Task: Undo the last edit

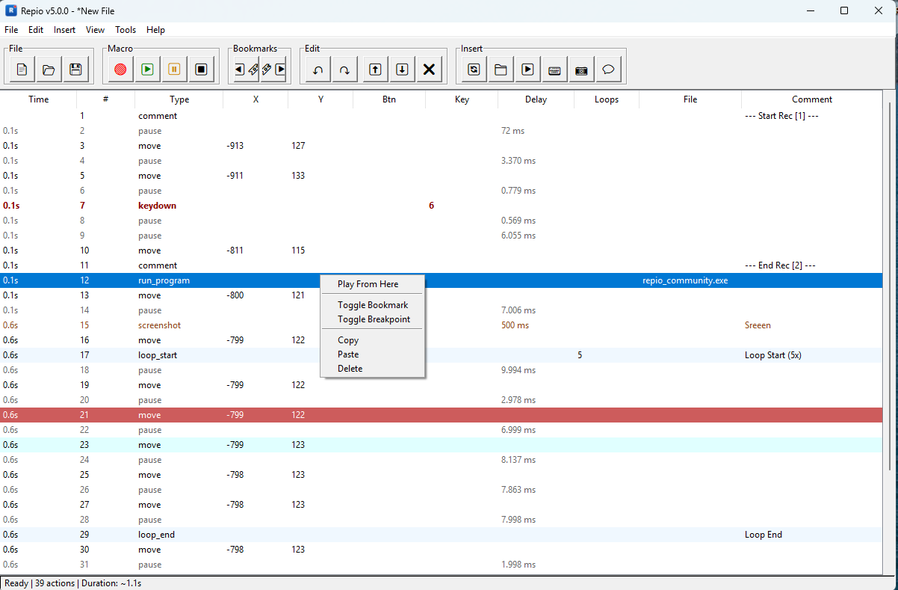Action: 317,69
